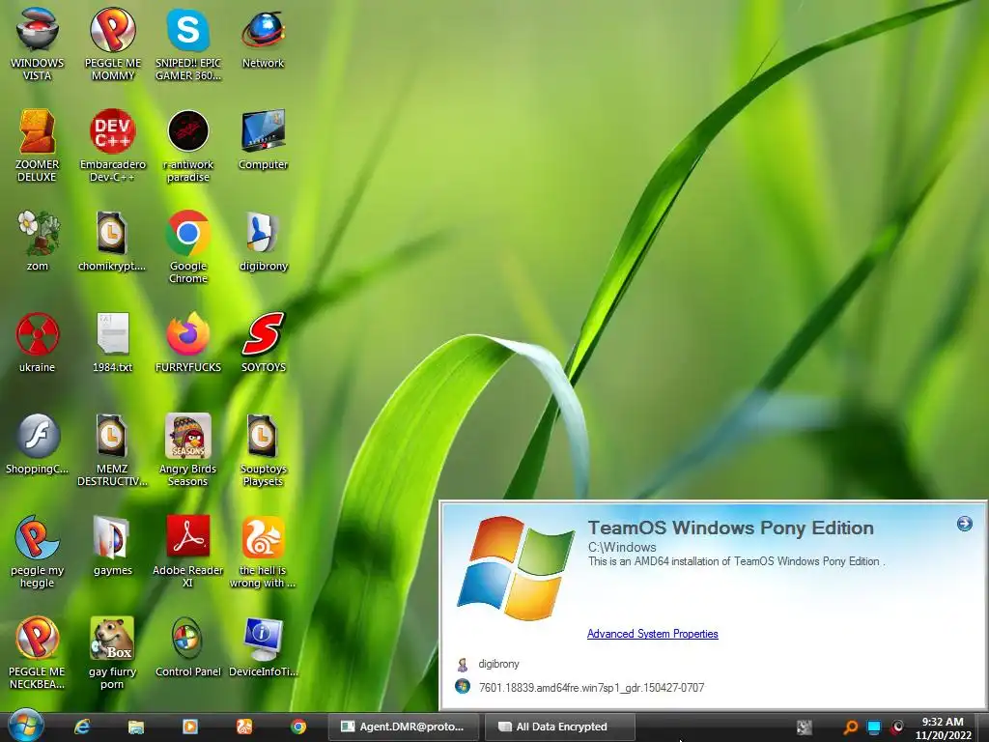Click the TeamOS Windows Pony Edition title
The height and width of the screenshot is (742, 989).
click(730, 528)
